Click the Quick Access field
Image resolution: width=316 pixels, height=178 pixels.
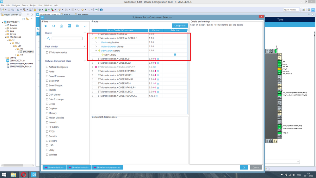[x=291, y=10]
